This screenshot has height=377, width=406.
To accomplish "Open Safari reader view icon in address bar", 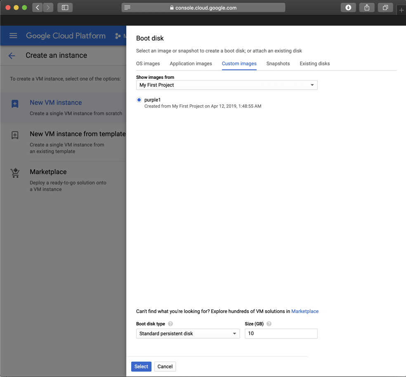I will (x=127, y=7).
